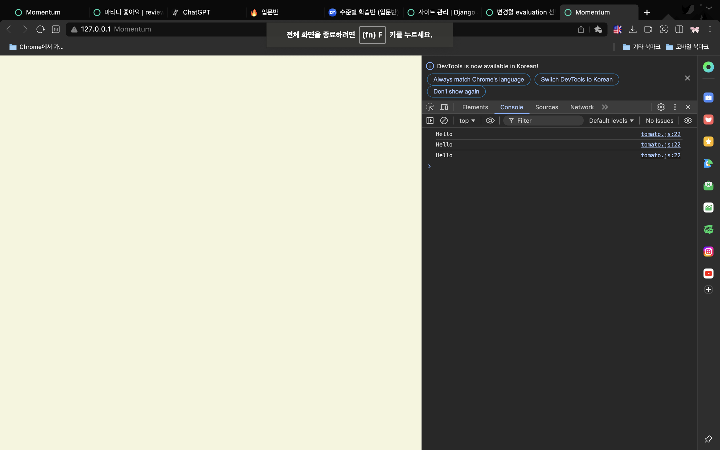Click the more DevTools options icon
Screen dimensions: 720x450
675,107
